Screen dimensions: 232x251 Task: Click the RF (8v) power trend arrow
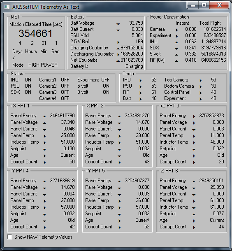click(176, 61)
